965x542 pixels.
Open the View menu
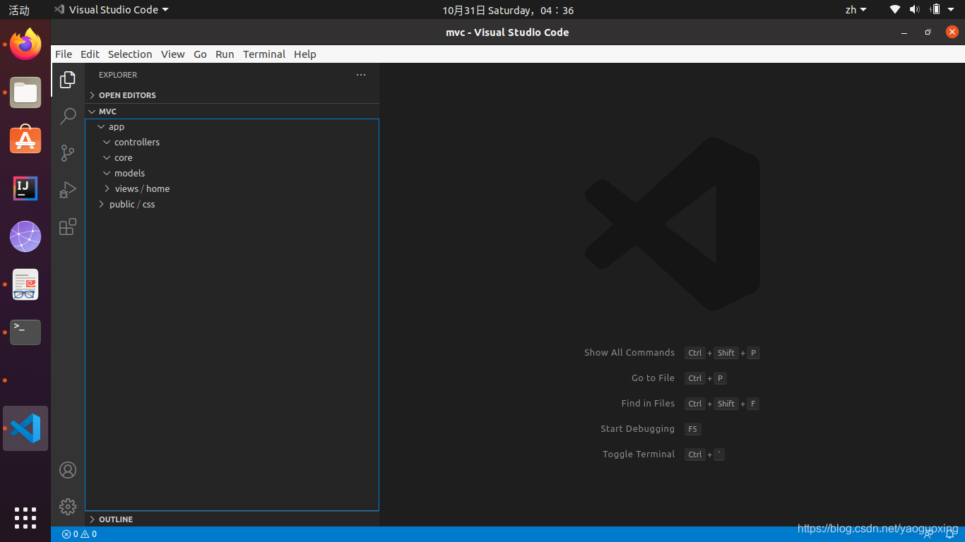pyautogui.click(x=172, y=54)
